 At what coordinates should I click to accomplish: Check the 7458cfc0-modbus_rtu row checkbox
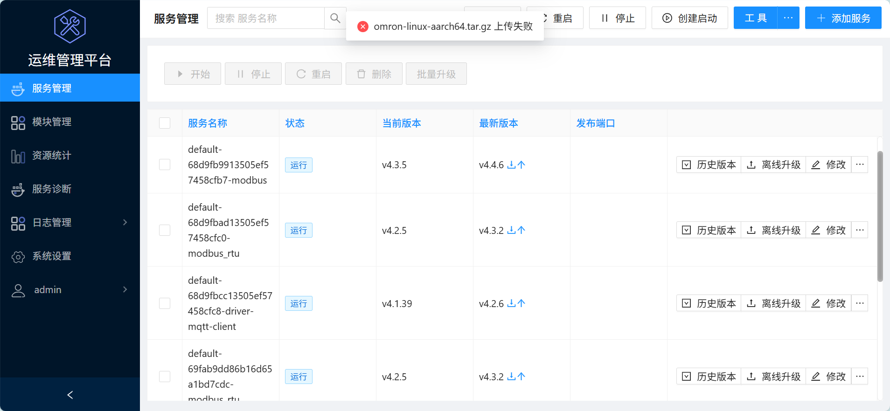point(165,230)
